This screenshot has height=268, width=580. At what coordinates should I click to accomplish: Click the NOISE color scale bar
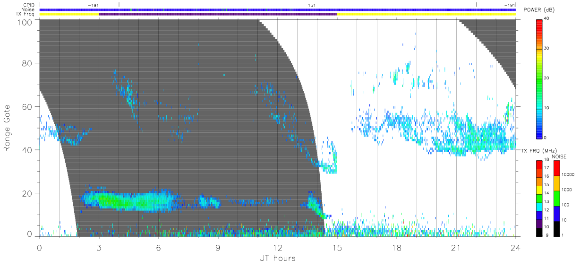click(x=556, y=198)
